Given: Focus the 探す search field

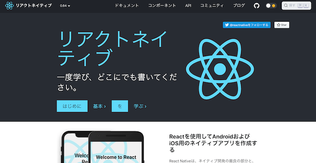Looking at the screenshot, I should pos(296,5).
